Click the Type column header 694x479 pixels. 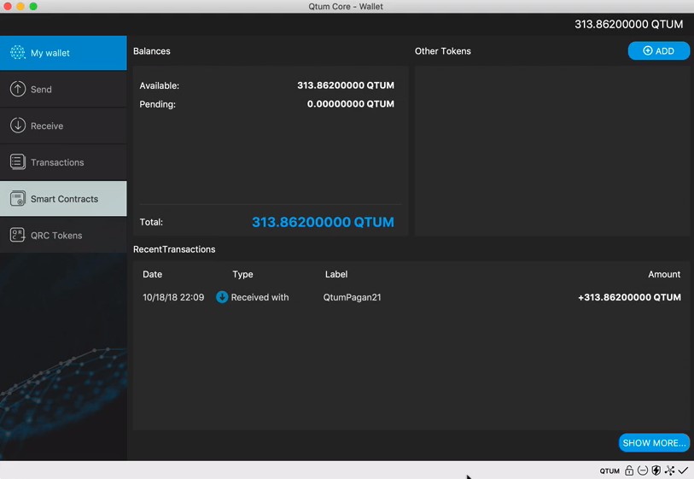pos(242,274)
